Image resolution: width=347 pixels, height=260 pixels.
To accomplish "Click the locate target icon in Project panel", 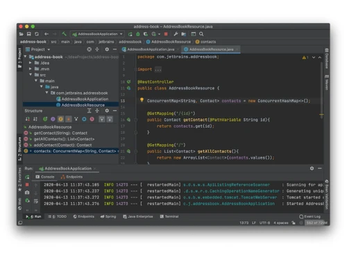I will point(89,49).
